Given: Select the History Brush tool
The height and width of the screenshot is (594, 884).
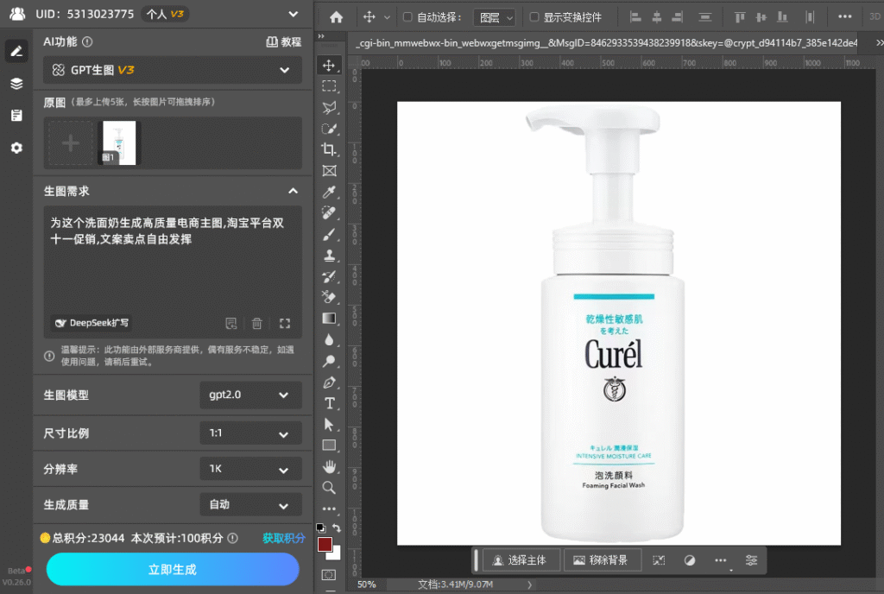Looking at the screenshot, I should point(329,276).
